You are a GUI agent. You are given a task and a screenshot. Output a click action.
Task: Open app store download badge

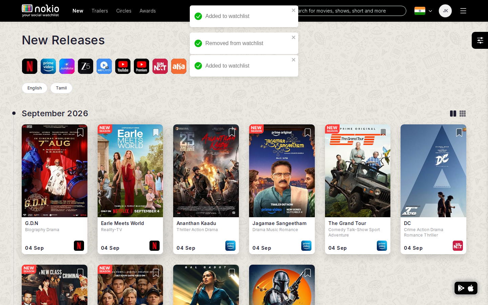pyautogui.click(x=466, y=288)
